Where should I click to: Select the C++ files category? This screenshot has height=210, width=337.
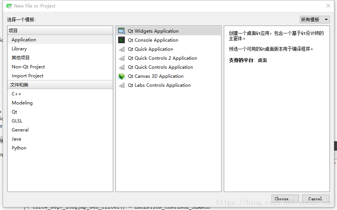[60, 94]
